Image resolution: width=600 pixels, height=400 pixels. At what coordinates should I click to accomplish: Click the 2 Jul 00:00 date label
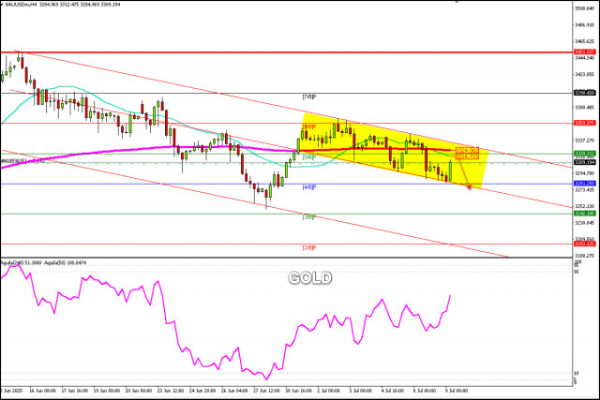[329, 391]
